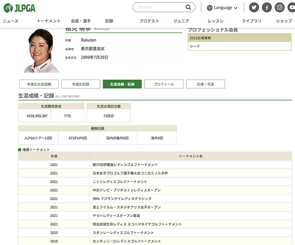Viewport: 295px width, 245px height.
Task: Switch to 年度別大会成績 tab
Action: click(39, 84)
